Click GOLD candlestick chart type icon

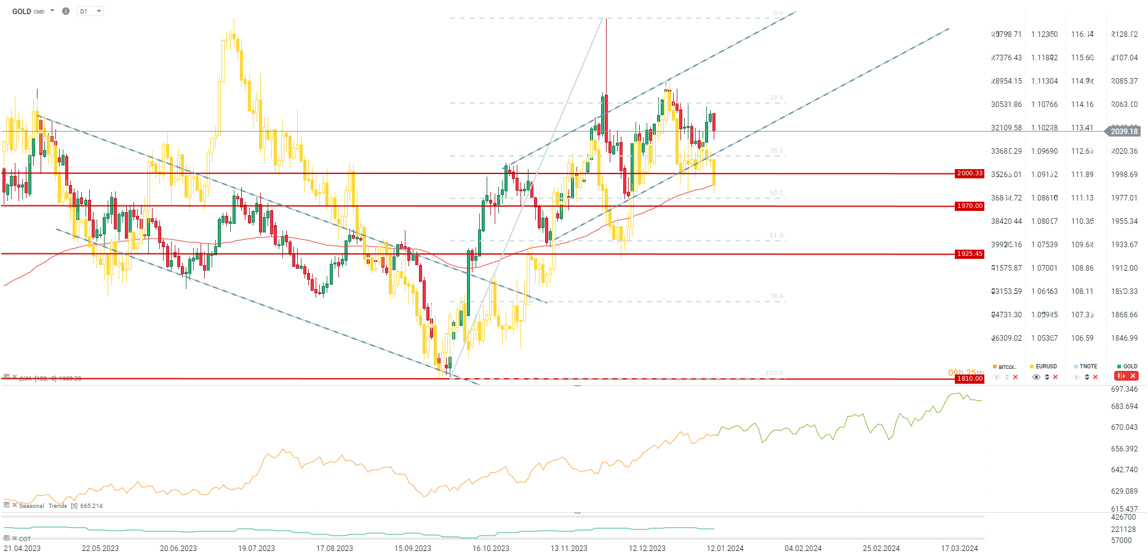pyautogui.click(x=1121, y=376)
